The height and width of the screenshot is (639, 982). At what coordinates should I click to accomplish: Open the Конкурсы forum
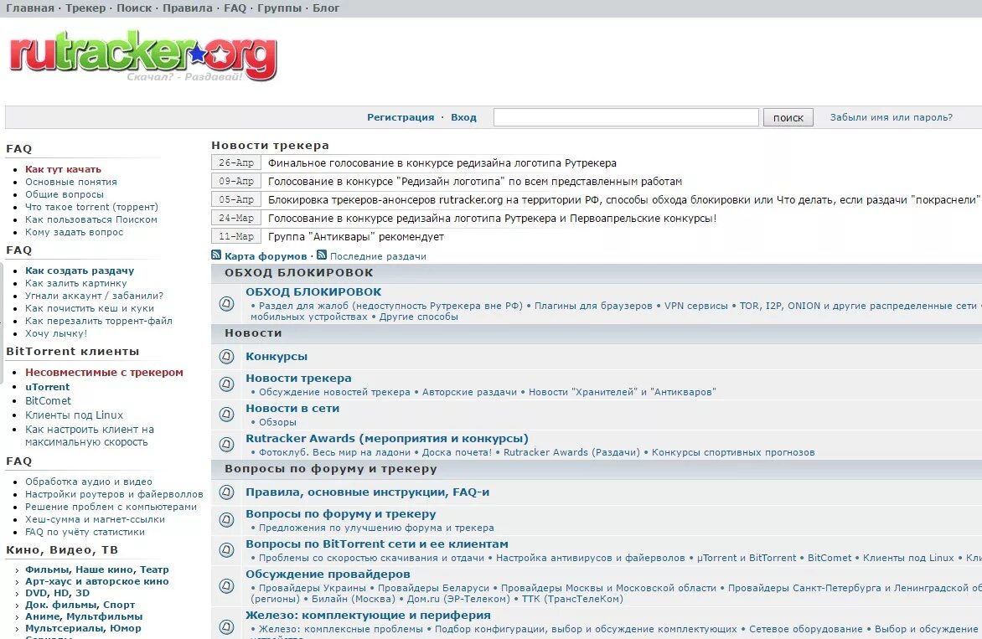(277, 357)
